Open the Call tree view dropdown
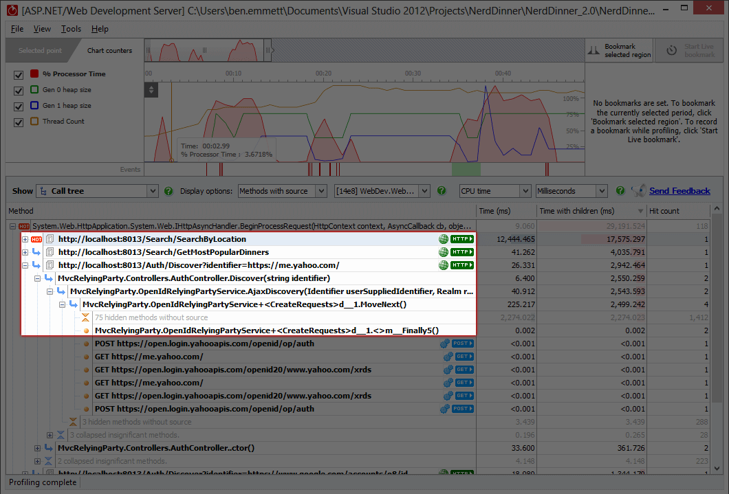The height and width of the screenshot is (494, 729). click(97, 191)
